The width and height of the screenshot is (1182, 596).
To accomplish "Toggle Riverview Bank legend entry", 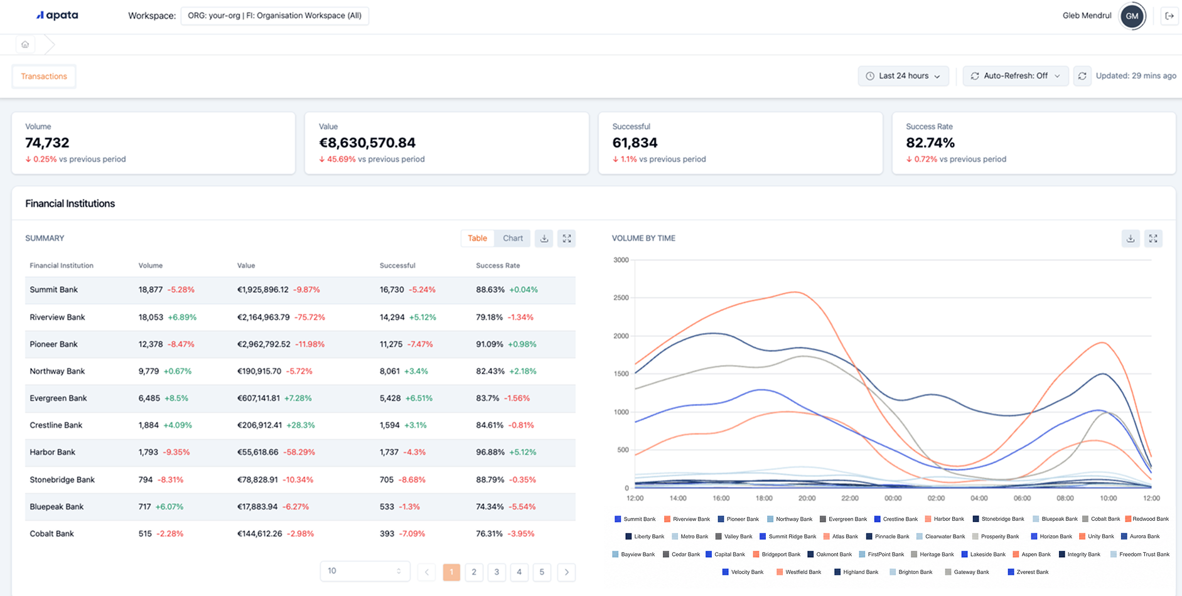I will 687,519.
